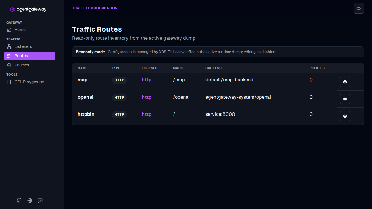
Task: Click HTTP type badge in httpbin row
Action: 119,115
